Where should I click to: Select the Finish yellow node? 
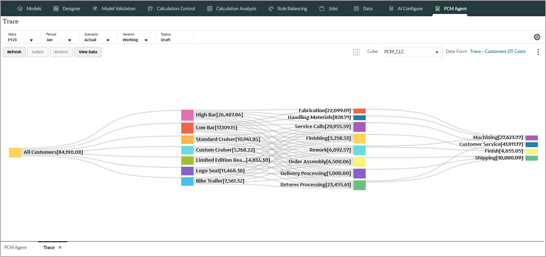coord(532,152)
